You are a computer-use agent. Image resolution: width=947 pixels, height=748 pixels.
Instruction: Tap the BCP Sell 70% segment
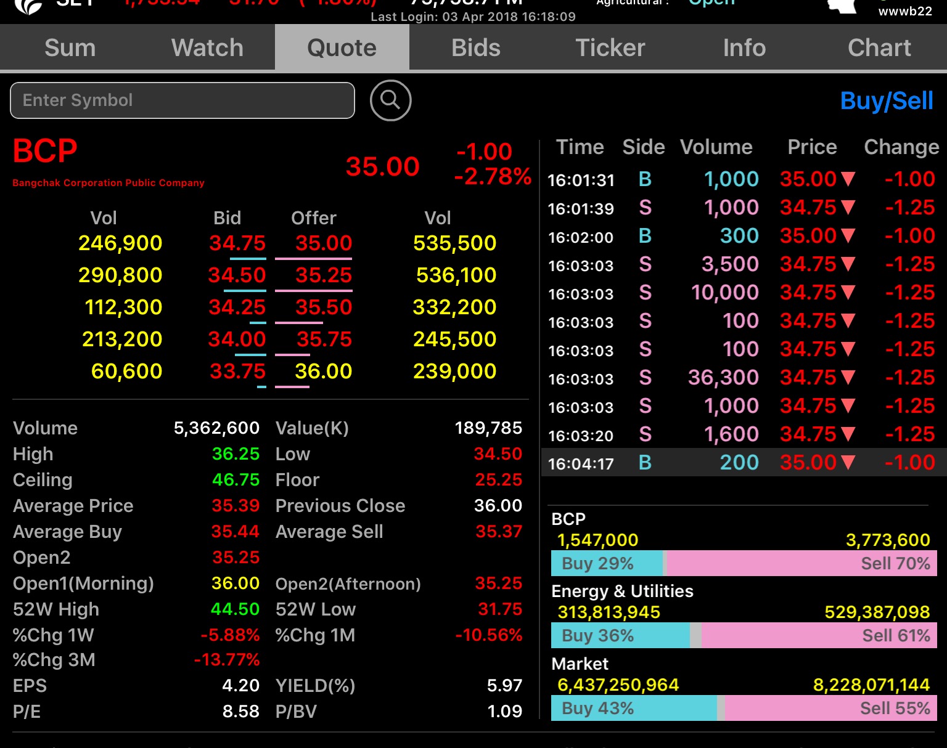coord(802,563)
